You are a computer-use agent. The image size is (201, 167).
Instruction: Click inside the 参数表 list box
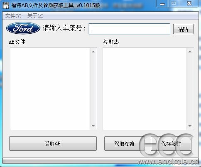(x=145, y=89)
